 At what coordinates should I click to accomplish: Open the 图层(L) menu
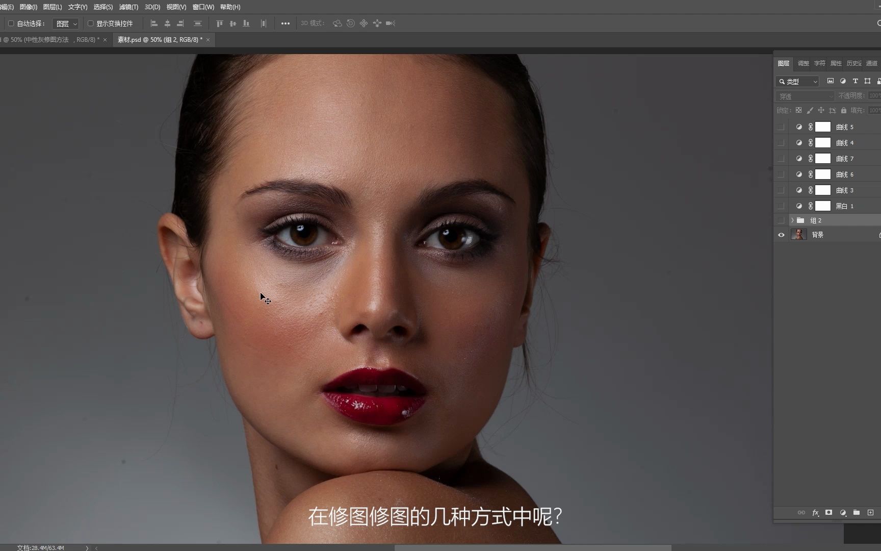pos(53,7)
